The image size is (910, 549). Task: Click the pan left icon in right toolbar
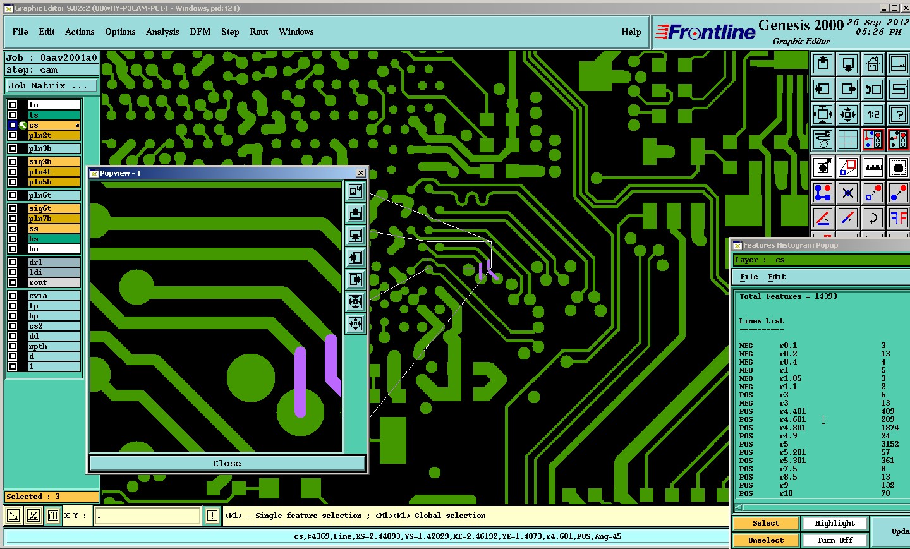point(823,89)
